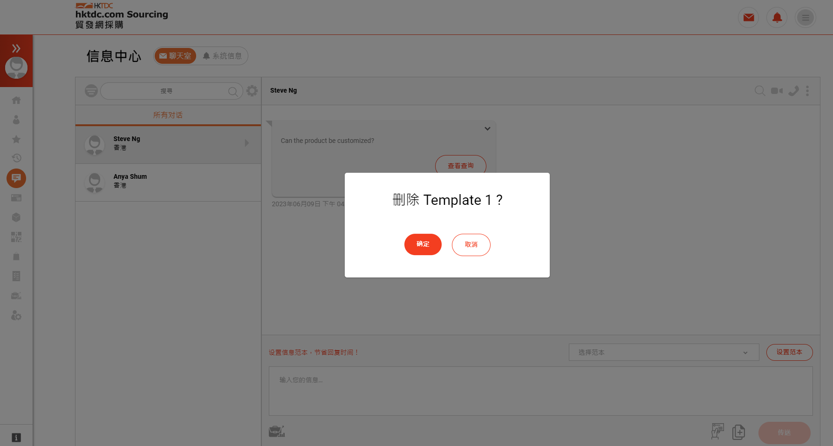Open the info icon at sidebar bottom

(16, 438)
